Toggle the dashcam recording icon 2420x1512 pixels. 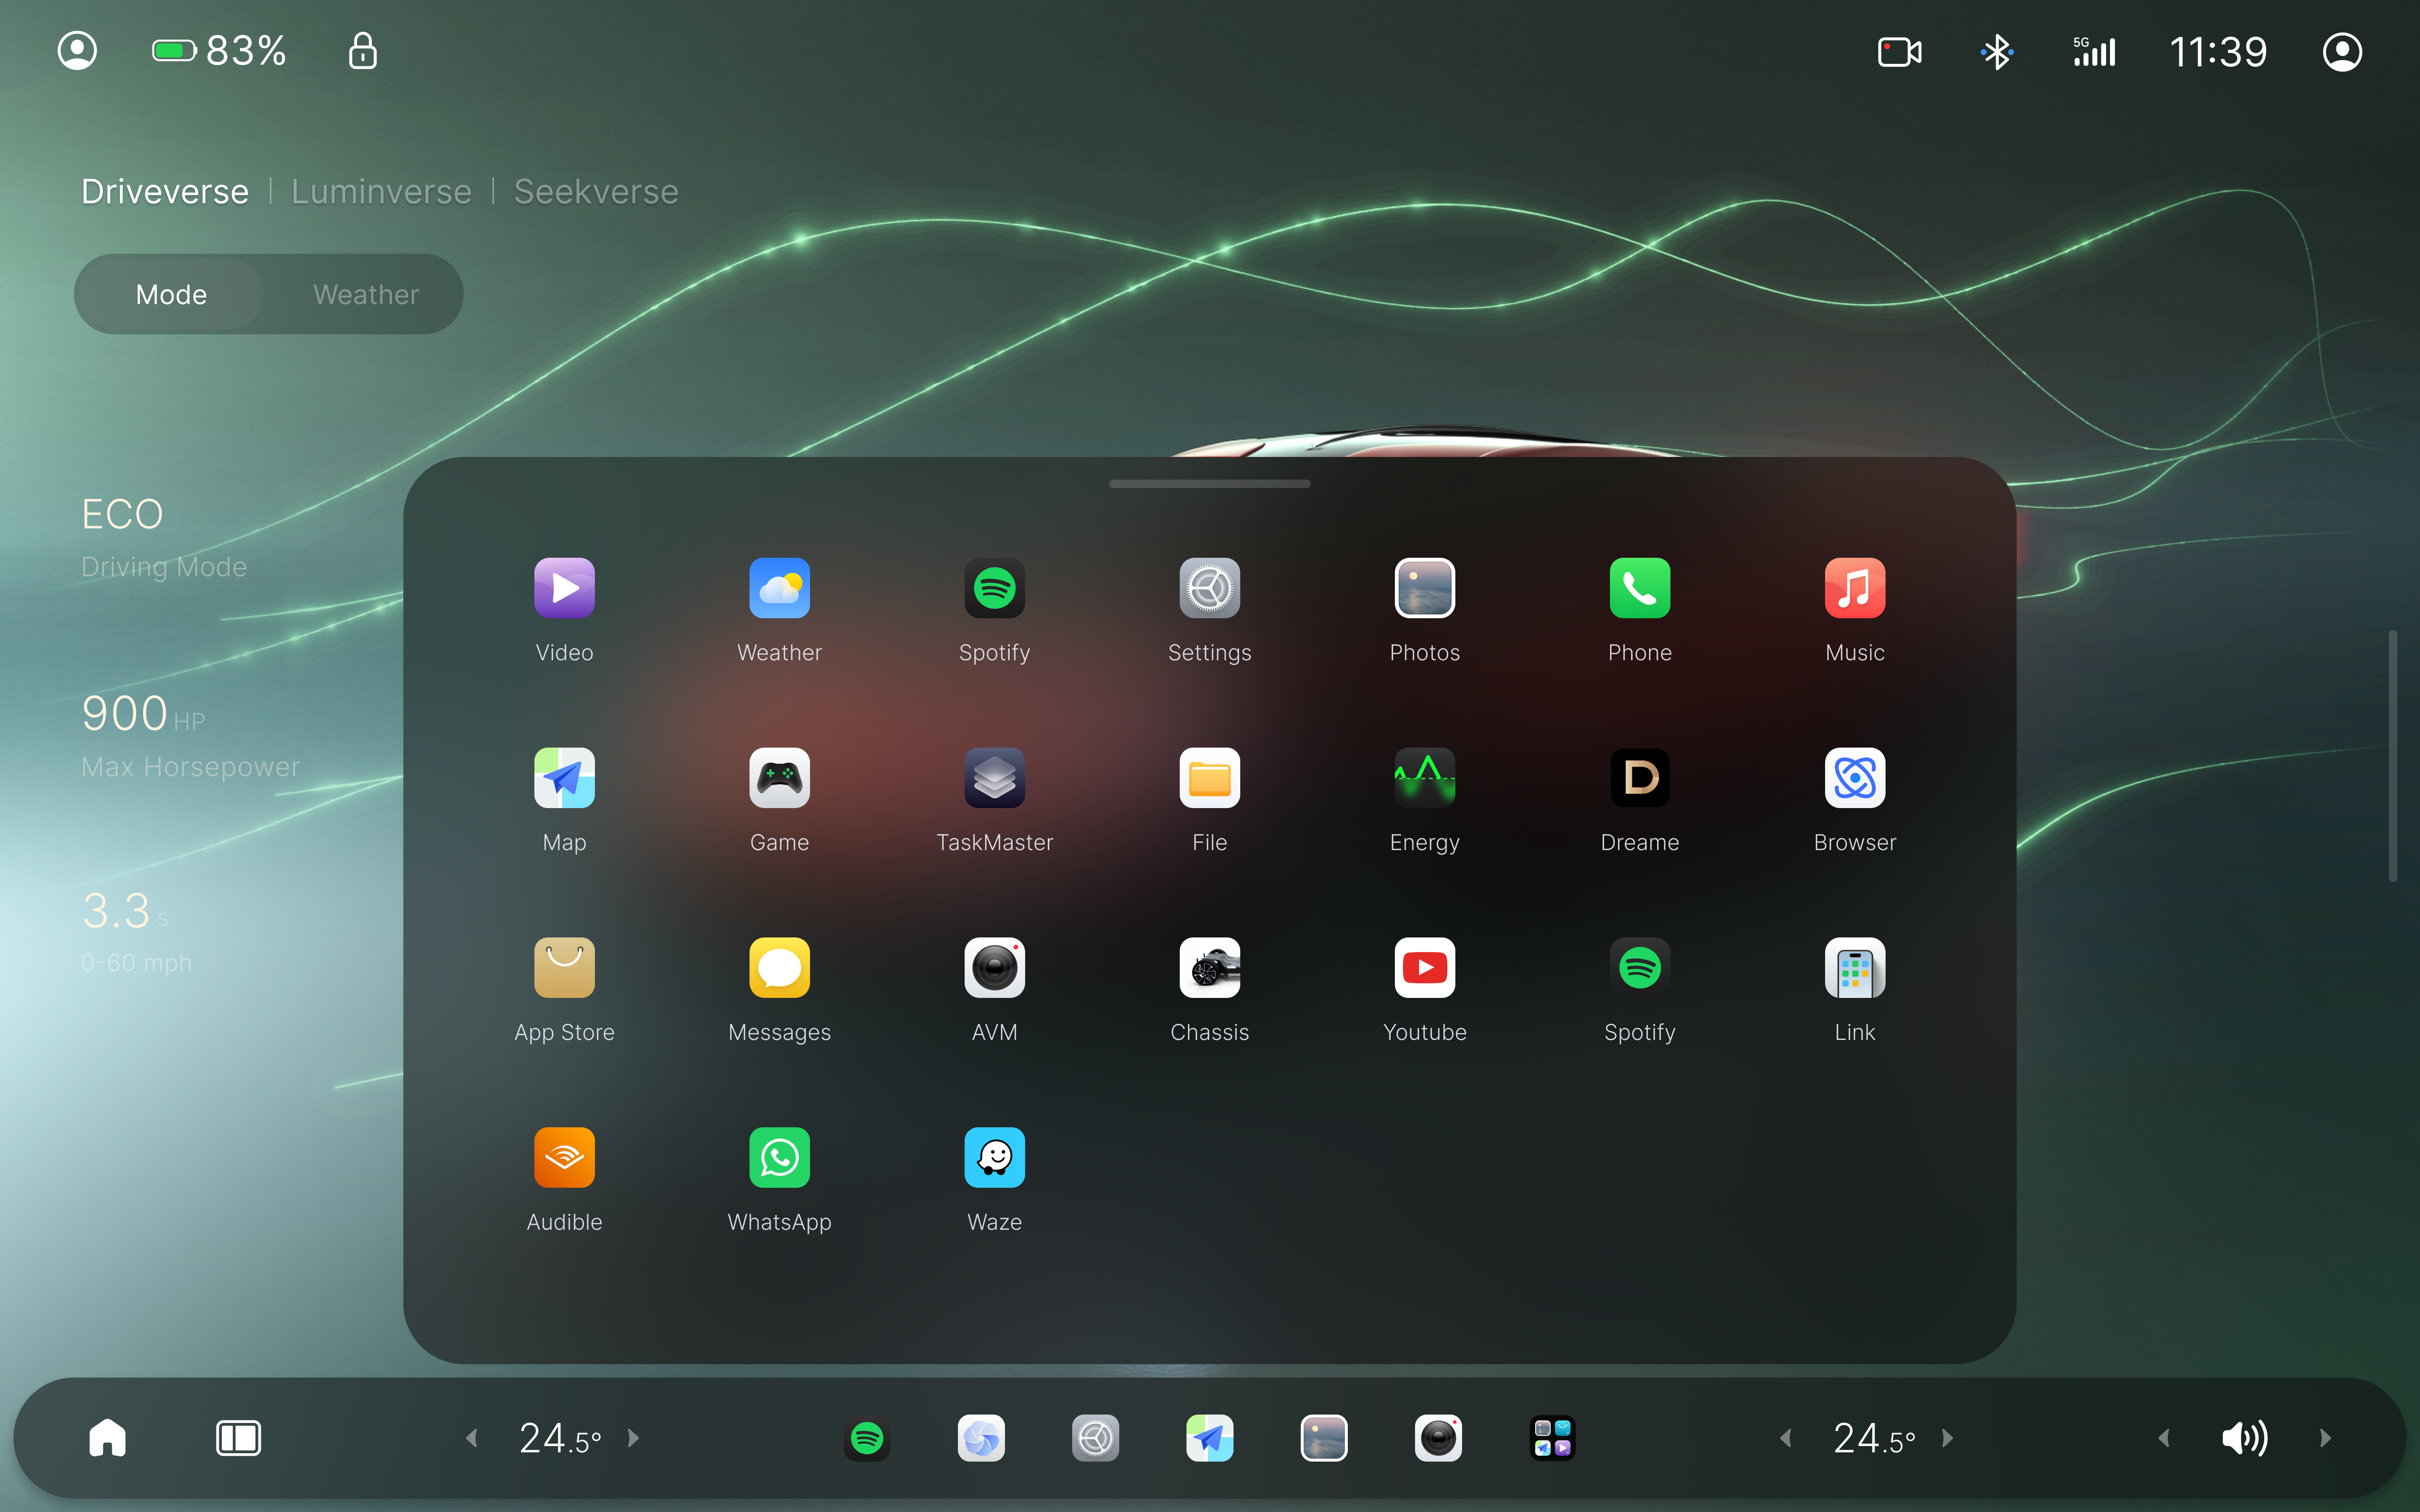click(1899, 52)
